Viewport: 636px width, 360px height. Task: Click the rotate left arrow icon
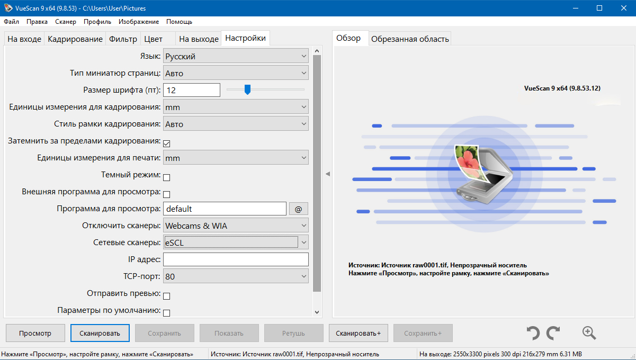(x=533, y=333)
